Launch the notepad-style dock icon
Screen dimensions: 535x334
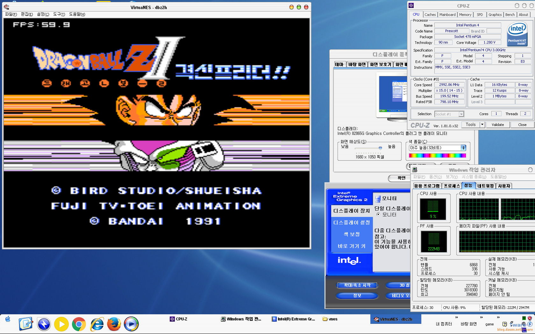26,324
